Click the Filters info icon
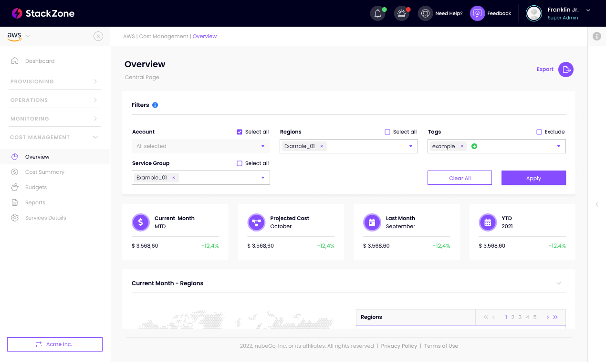The image size is (606, 362). (x=155, y=105)
